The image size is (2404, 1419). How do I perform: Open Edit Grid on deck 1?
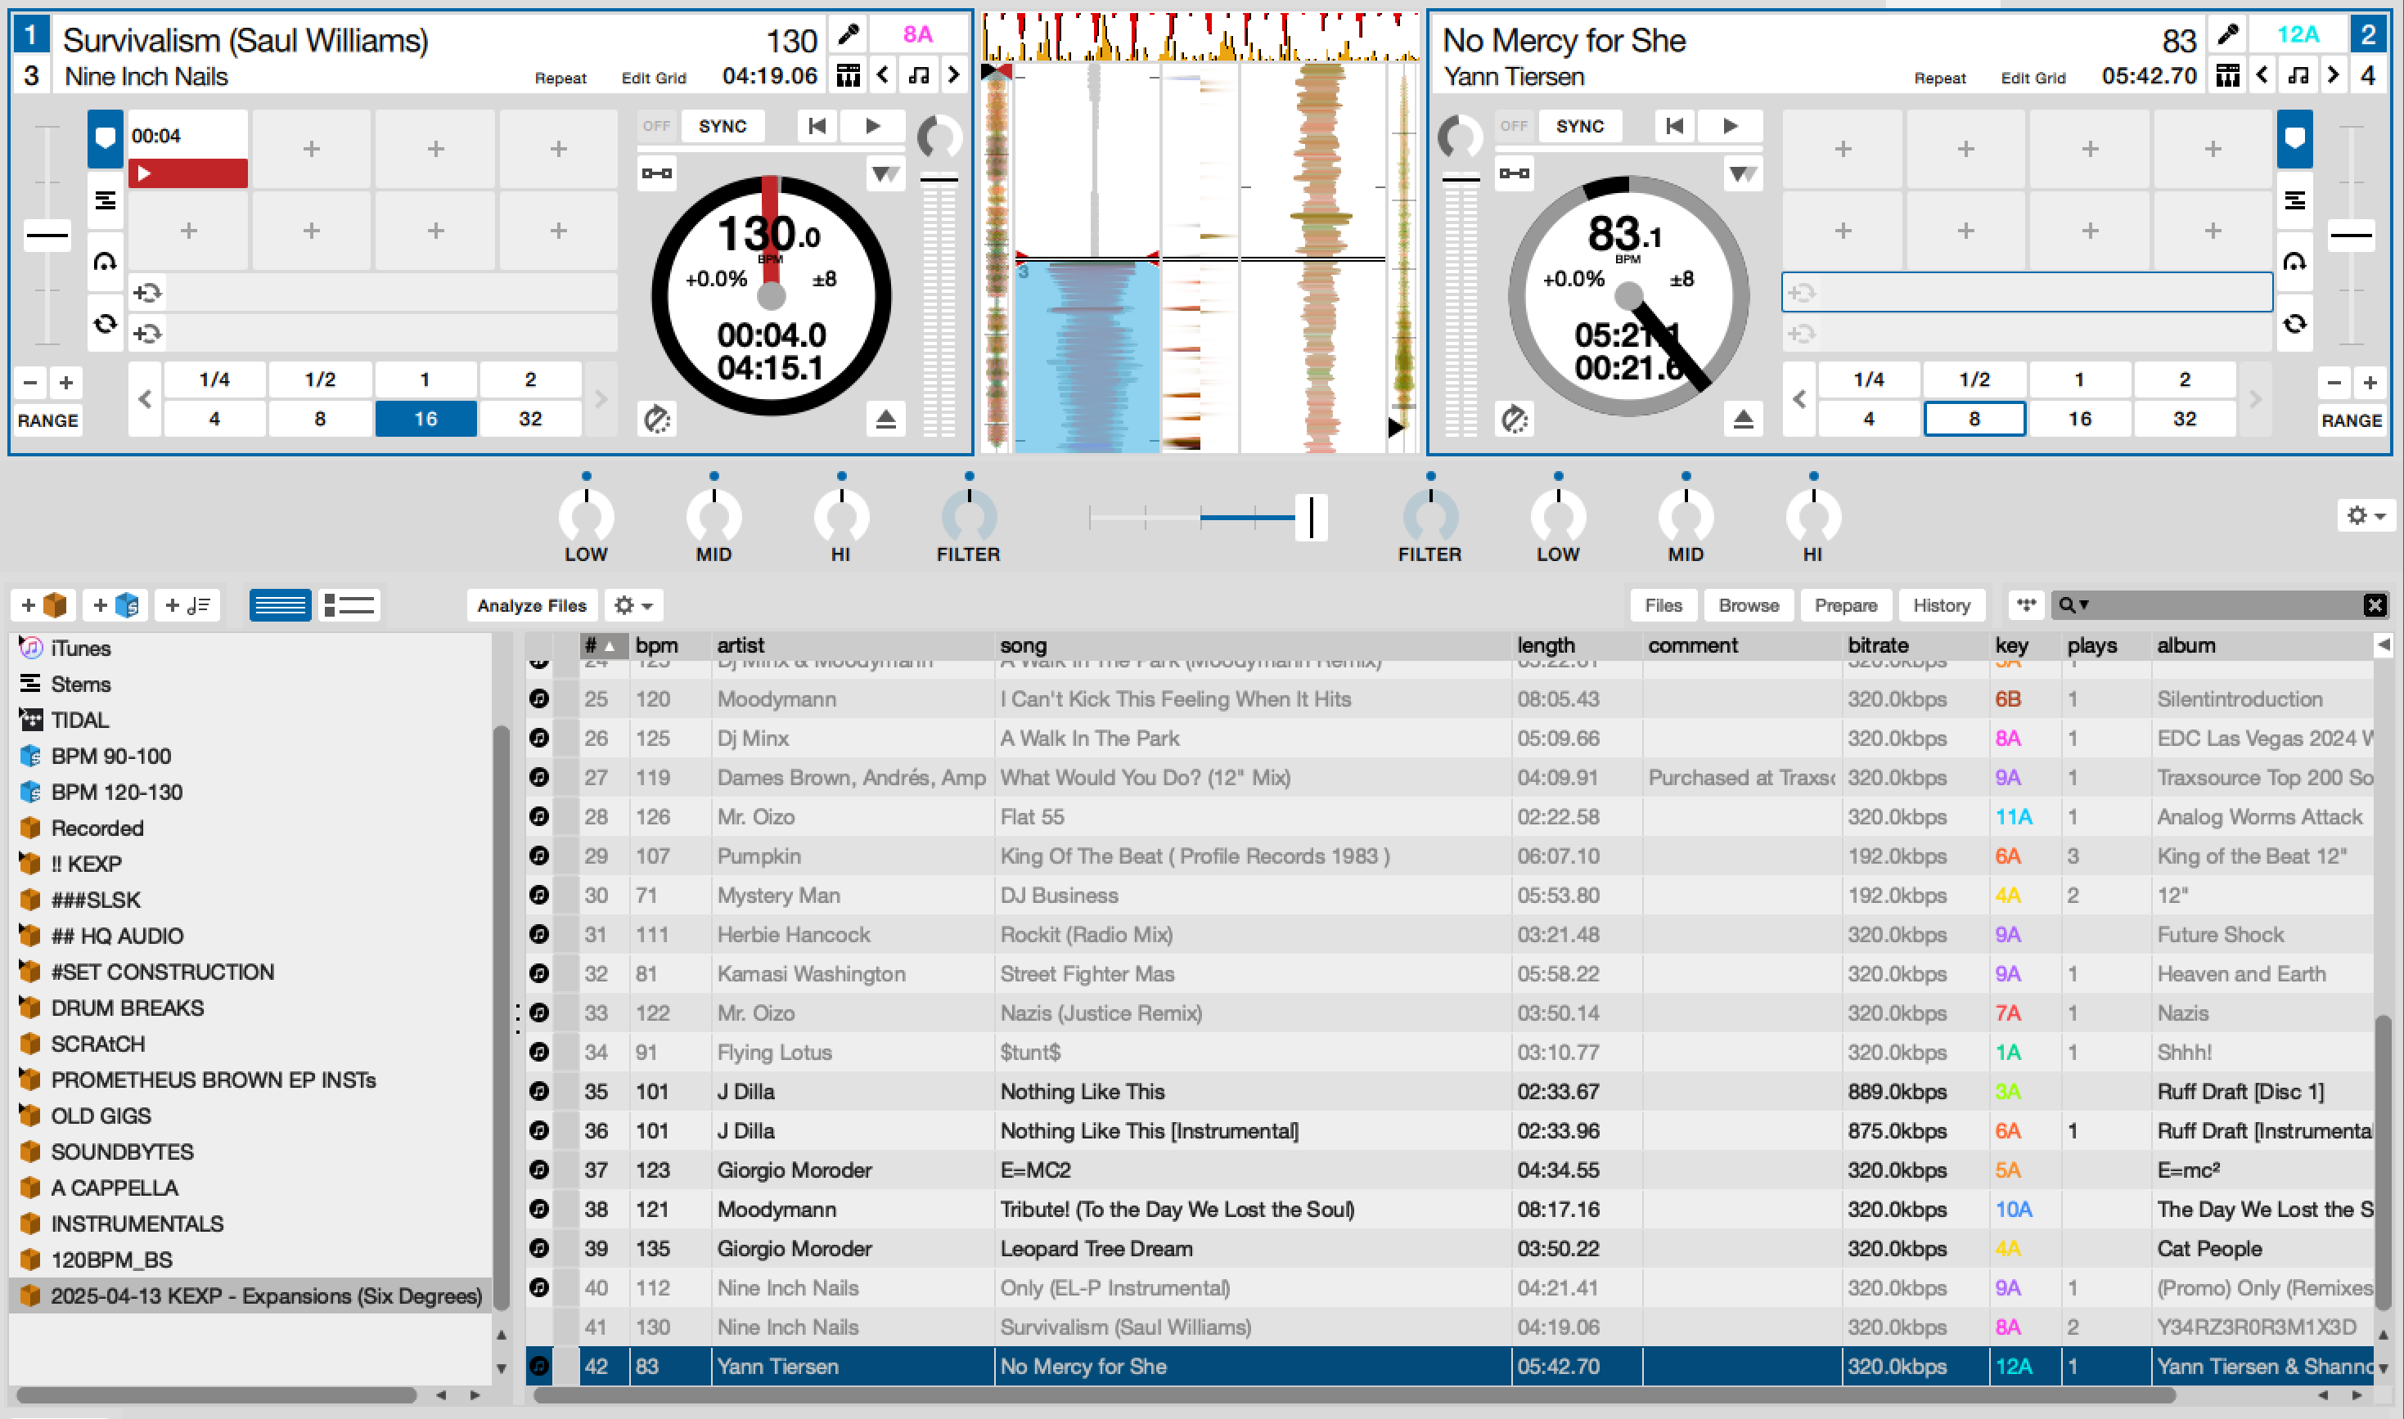pos(654,79)
